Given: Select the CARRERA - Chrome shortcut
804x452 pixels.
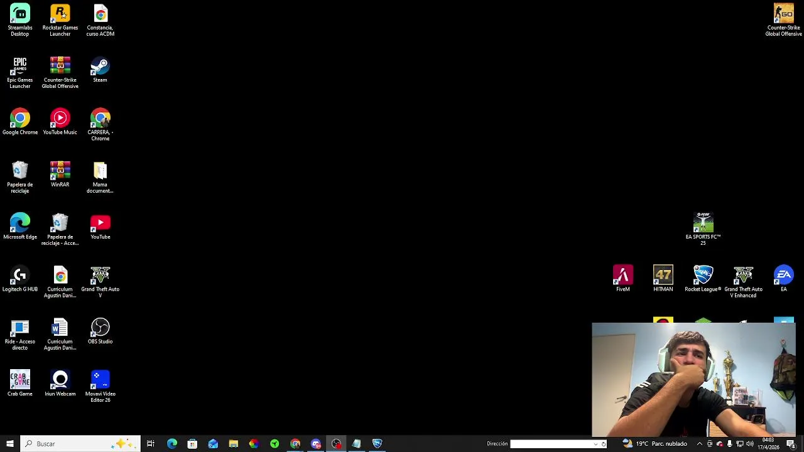Looking at the screenshot, I should coord(100,124).
